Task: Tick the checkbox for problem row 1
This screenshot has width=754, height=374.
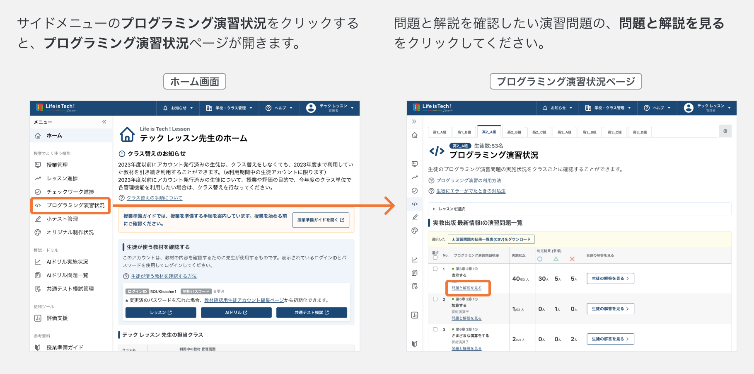Action: 435,269
